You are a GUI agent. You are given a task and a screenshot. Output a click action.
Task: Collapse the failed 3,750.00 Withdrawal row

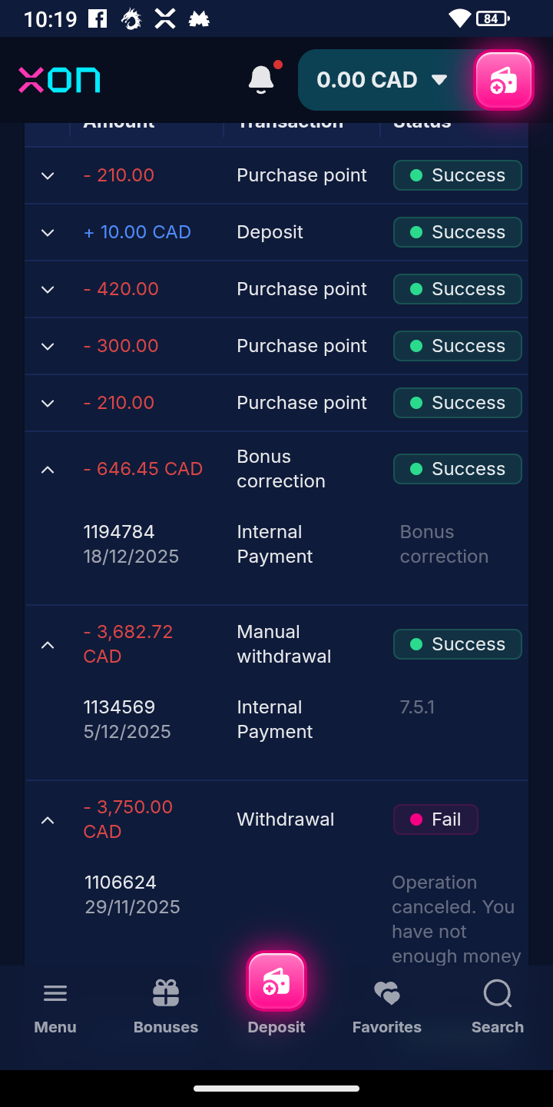48,819
